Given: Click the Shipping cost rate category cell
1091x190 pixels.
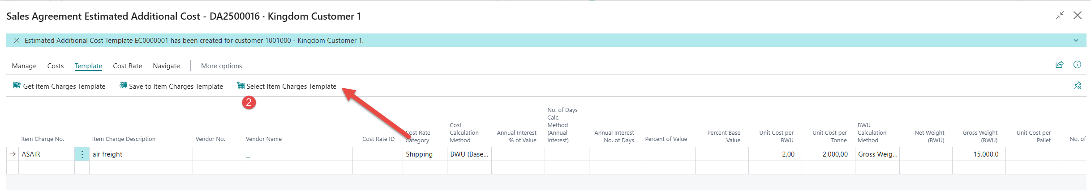Looking at the screenshot, I should point(424,154).
